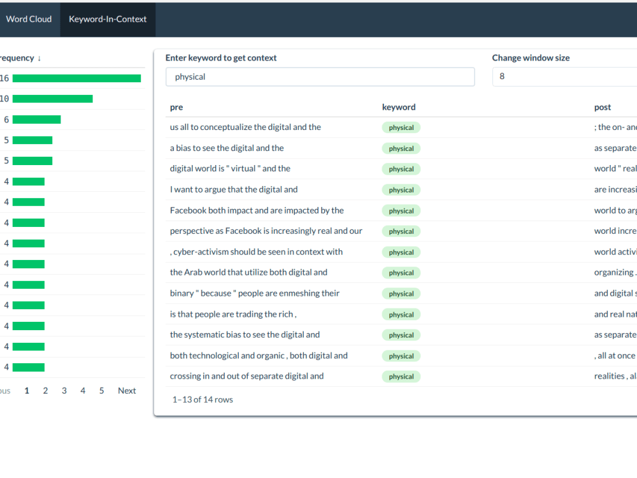
Task: Select the frequency bar with value 16
Action: coord(76,78)
